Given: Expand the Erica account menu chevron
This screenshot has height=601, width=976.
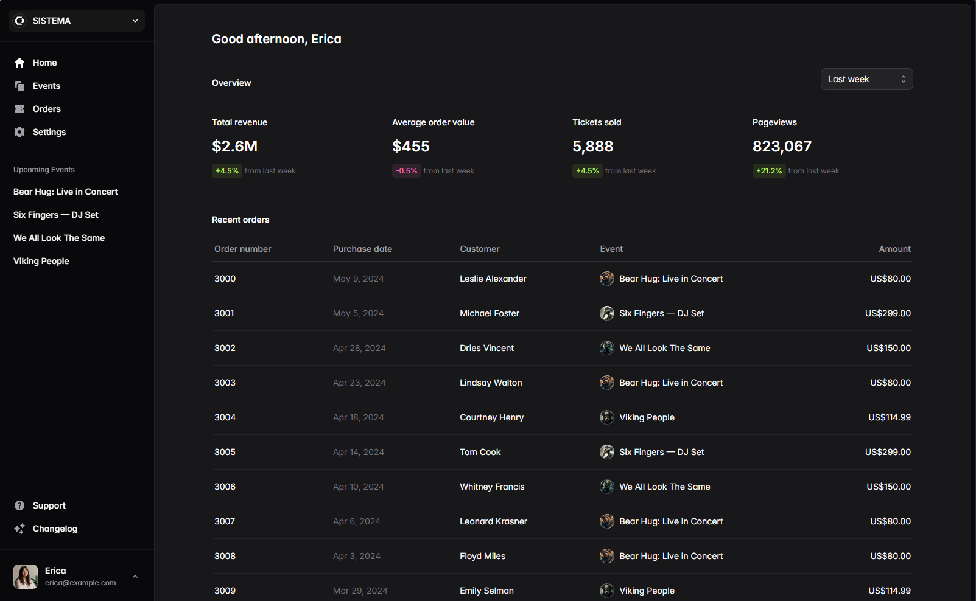Looking at the screenshot, I should pos(135,576).
